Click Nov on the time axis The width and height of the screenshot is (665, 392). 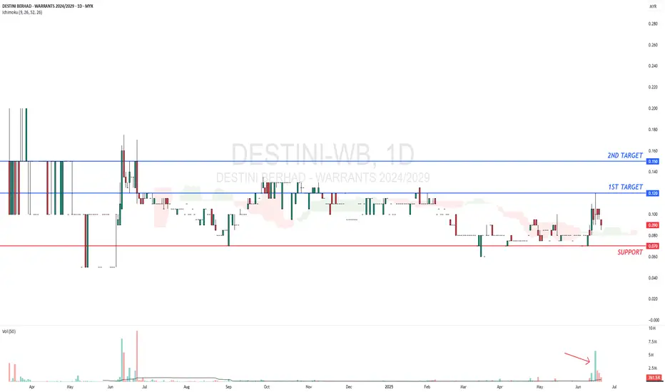(309, 387)
